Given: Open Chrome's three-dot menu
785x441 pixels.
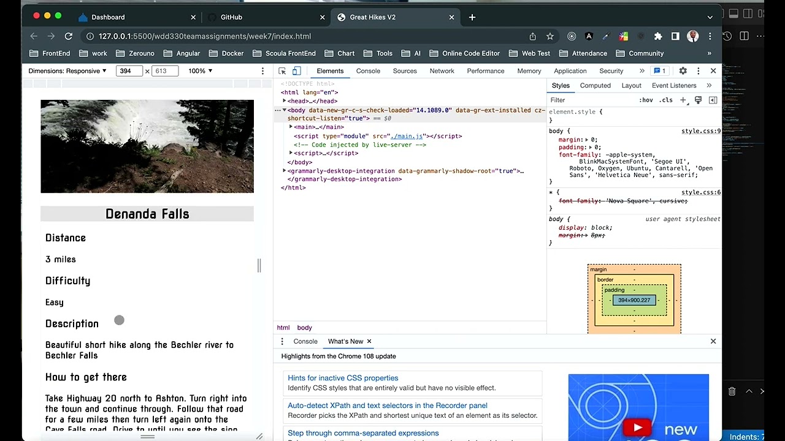Looking at the screenshot, I should [710, 36].
